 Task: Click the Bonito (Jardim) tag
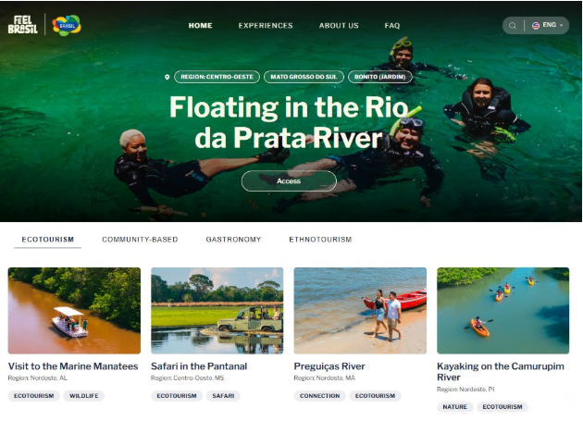380,77
